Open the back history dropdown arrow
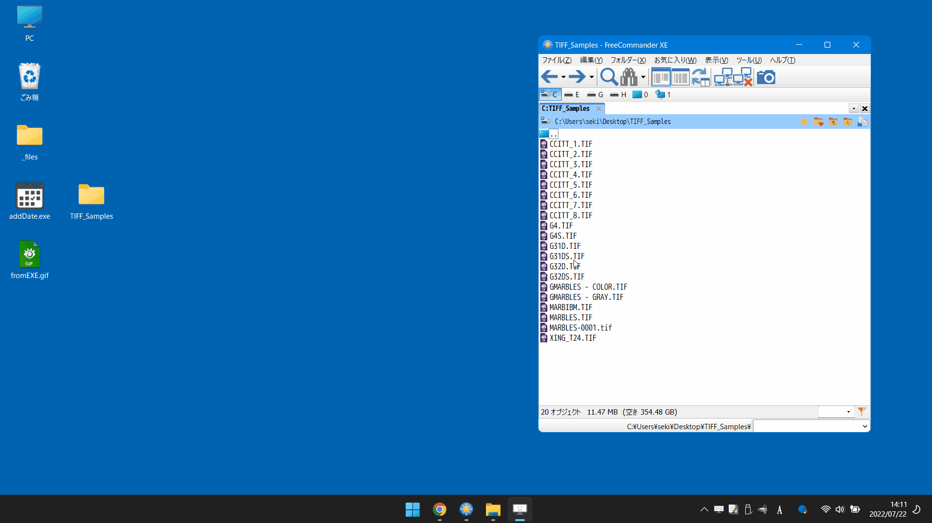 [563, 77]
